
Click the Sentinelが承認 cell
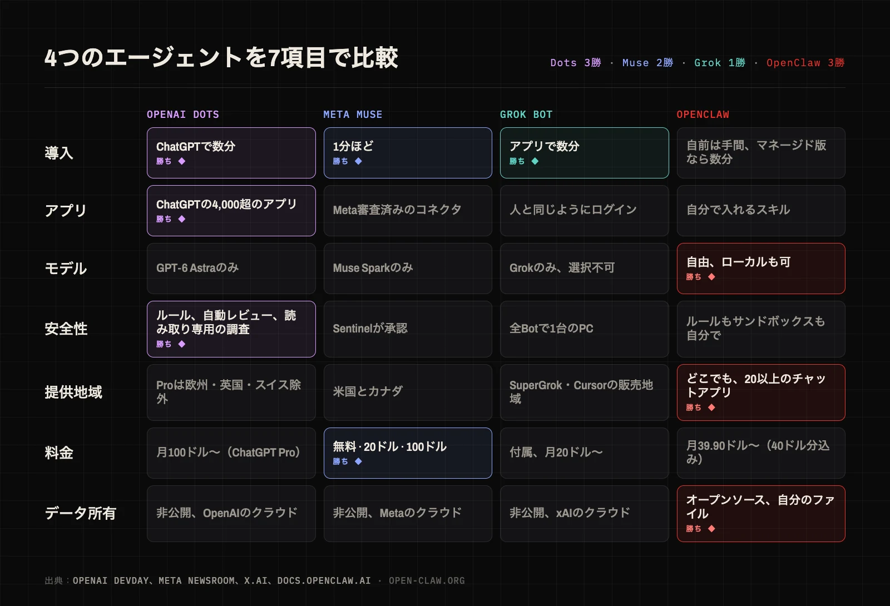pos(408,329)
